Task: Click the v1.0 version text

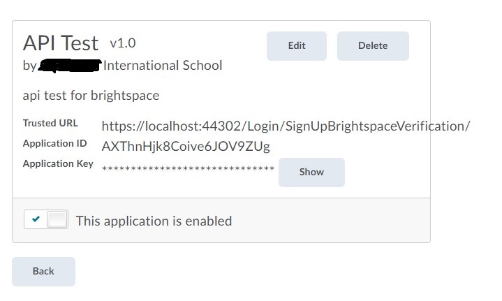Action: (x=123, y=43)
